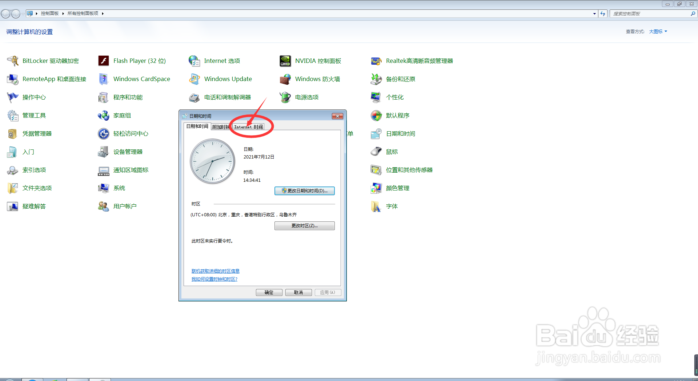698x381 pixels.
Task: Open 电话和调制解调器 icon
Action: click(x=194, y=97)
